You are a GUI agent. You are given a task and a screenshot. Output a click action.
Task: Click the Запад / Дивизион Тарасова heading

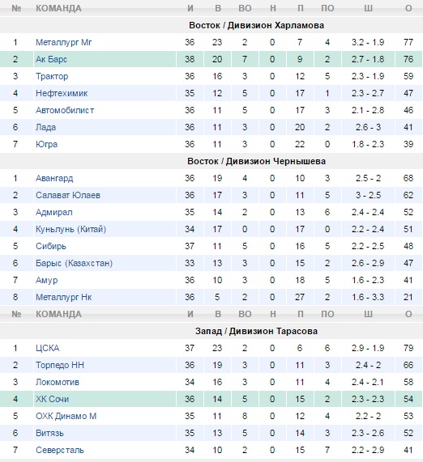(x=256, y=331)
